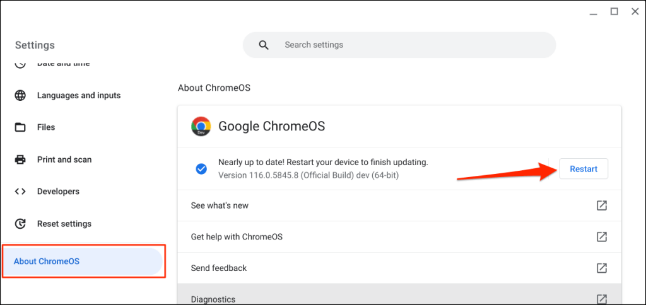Click the Google ChromeOS logo

(x=201, y=127)
